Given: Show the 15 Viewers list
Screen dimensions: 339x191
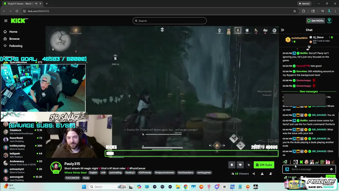Looking at the screenshot, I should (x=240, y=174).
